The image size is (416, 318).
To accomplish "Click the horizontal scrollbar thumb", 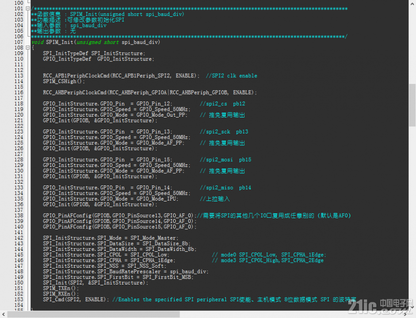I will click(x=93, y=314).
